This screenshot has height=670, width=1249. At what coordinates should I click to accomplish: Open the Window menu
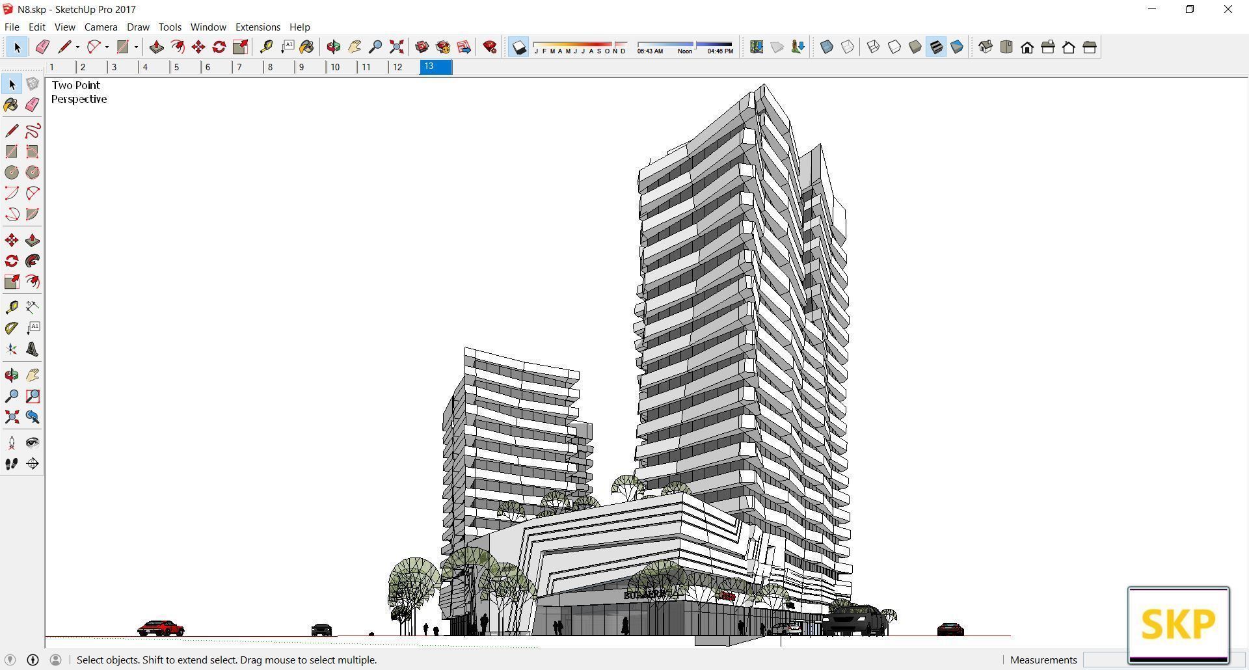pos(208,27)
